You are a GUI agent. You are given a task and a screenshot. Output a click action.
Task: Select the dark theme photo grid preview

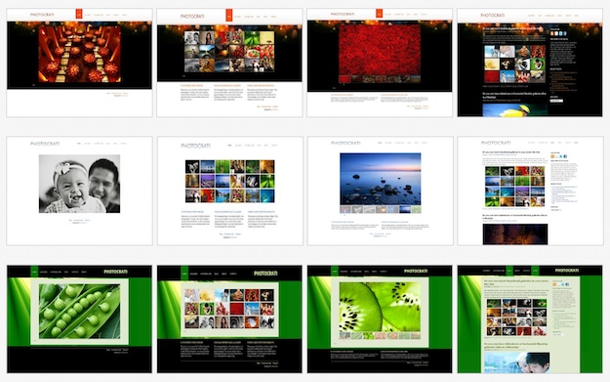[229, 63]
